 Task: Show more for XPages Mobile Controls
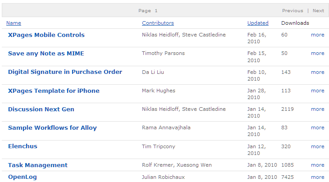coord(317,35)
